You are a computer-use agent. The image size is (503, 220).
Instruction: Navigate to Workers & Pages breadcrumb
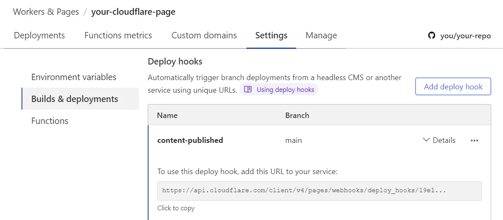tap(46, 12)
